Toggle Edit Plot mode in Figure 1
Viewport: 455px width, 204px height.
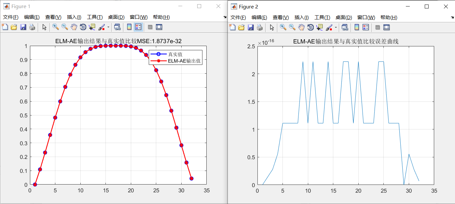(x=44, y=27)
